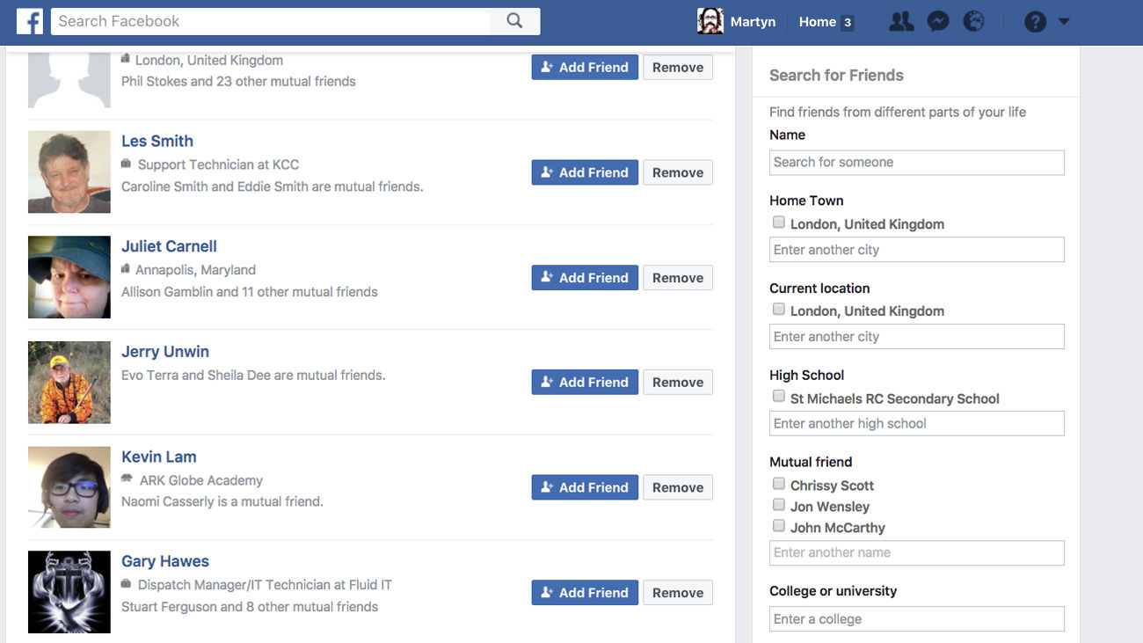This screenshot has width=1143, height=643.
Task: Add Les Smith as a friend
Action: pyautogui.click(x=585, y=172)
